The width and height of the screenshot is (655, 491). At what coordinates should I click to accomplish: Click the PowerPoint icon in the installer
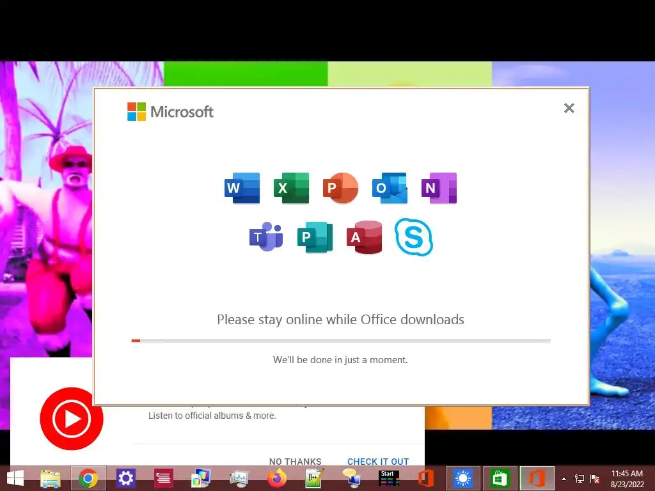pyautogui.click(x=340, y=188)
